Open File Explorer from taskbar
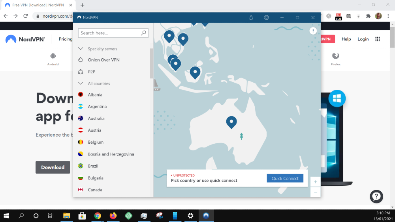 point(66,215)
